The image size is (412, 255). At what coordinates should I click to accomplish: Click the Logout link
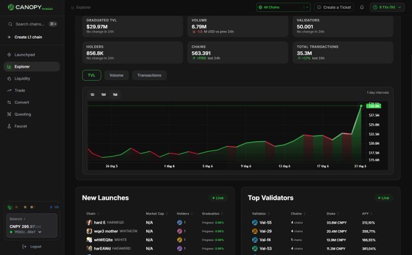pos(32,246)
